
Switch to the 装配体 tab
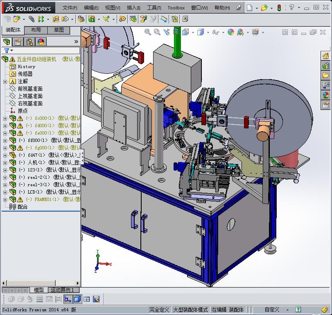pos(13,30)
